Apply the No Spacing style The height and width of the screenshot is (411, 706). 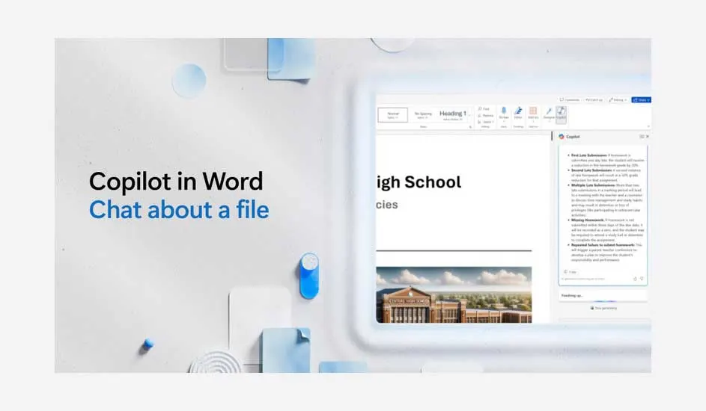[x=423, y=114]
